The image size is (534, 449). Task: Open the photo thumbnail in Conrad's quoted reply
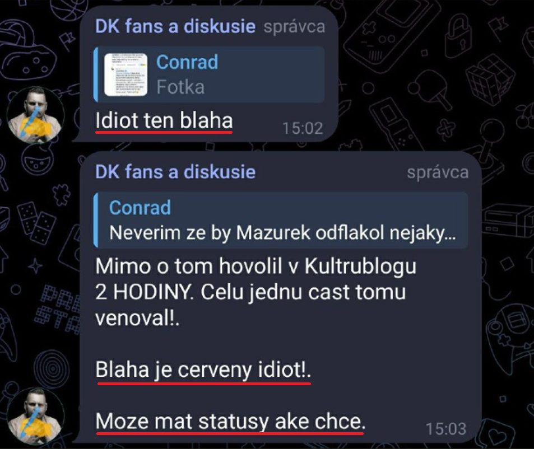pos(126,74)
